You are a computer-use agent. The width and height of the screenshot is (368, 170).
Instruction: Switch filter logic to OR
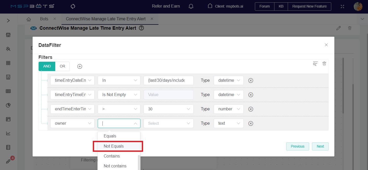tap(62, 66)
